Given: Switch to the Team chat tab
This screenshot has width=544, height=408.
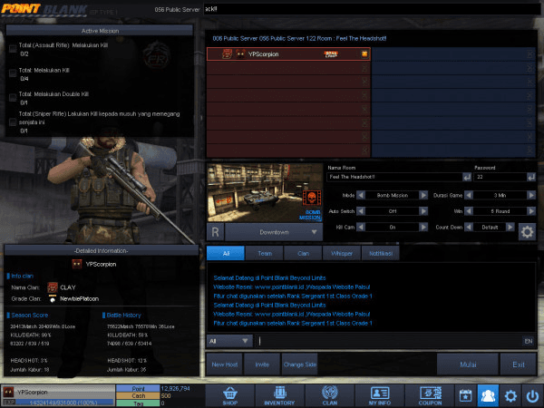Looking at the screenshot, I should [265, 254].
